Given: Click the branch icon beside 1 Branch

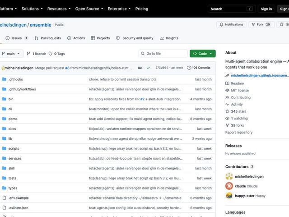Looking at the screenshot, I should (x=28, y=54).
